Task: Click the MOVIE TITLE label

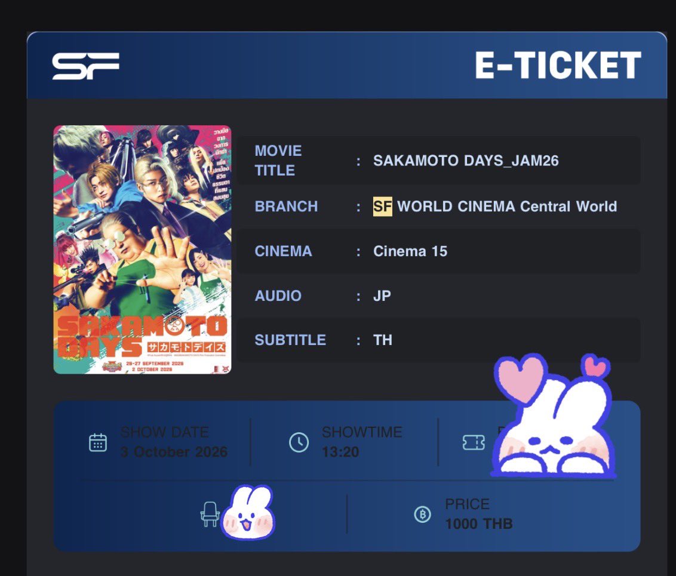Action: [278, 161]
